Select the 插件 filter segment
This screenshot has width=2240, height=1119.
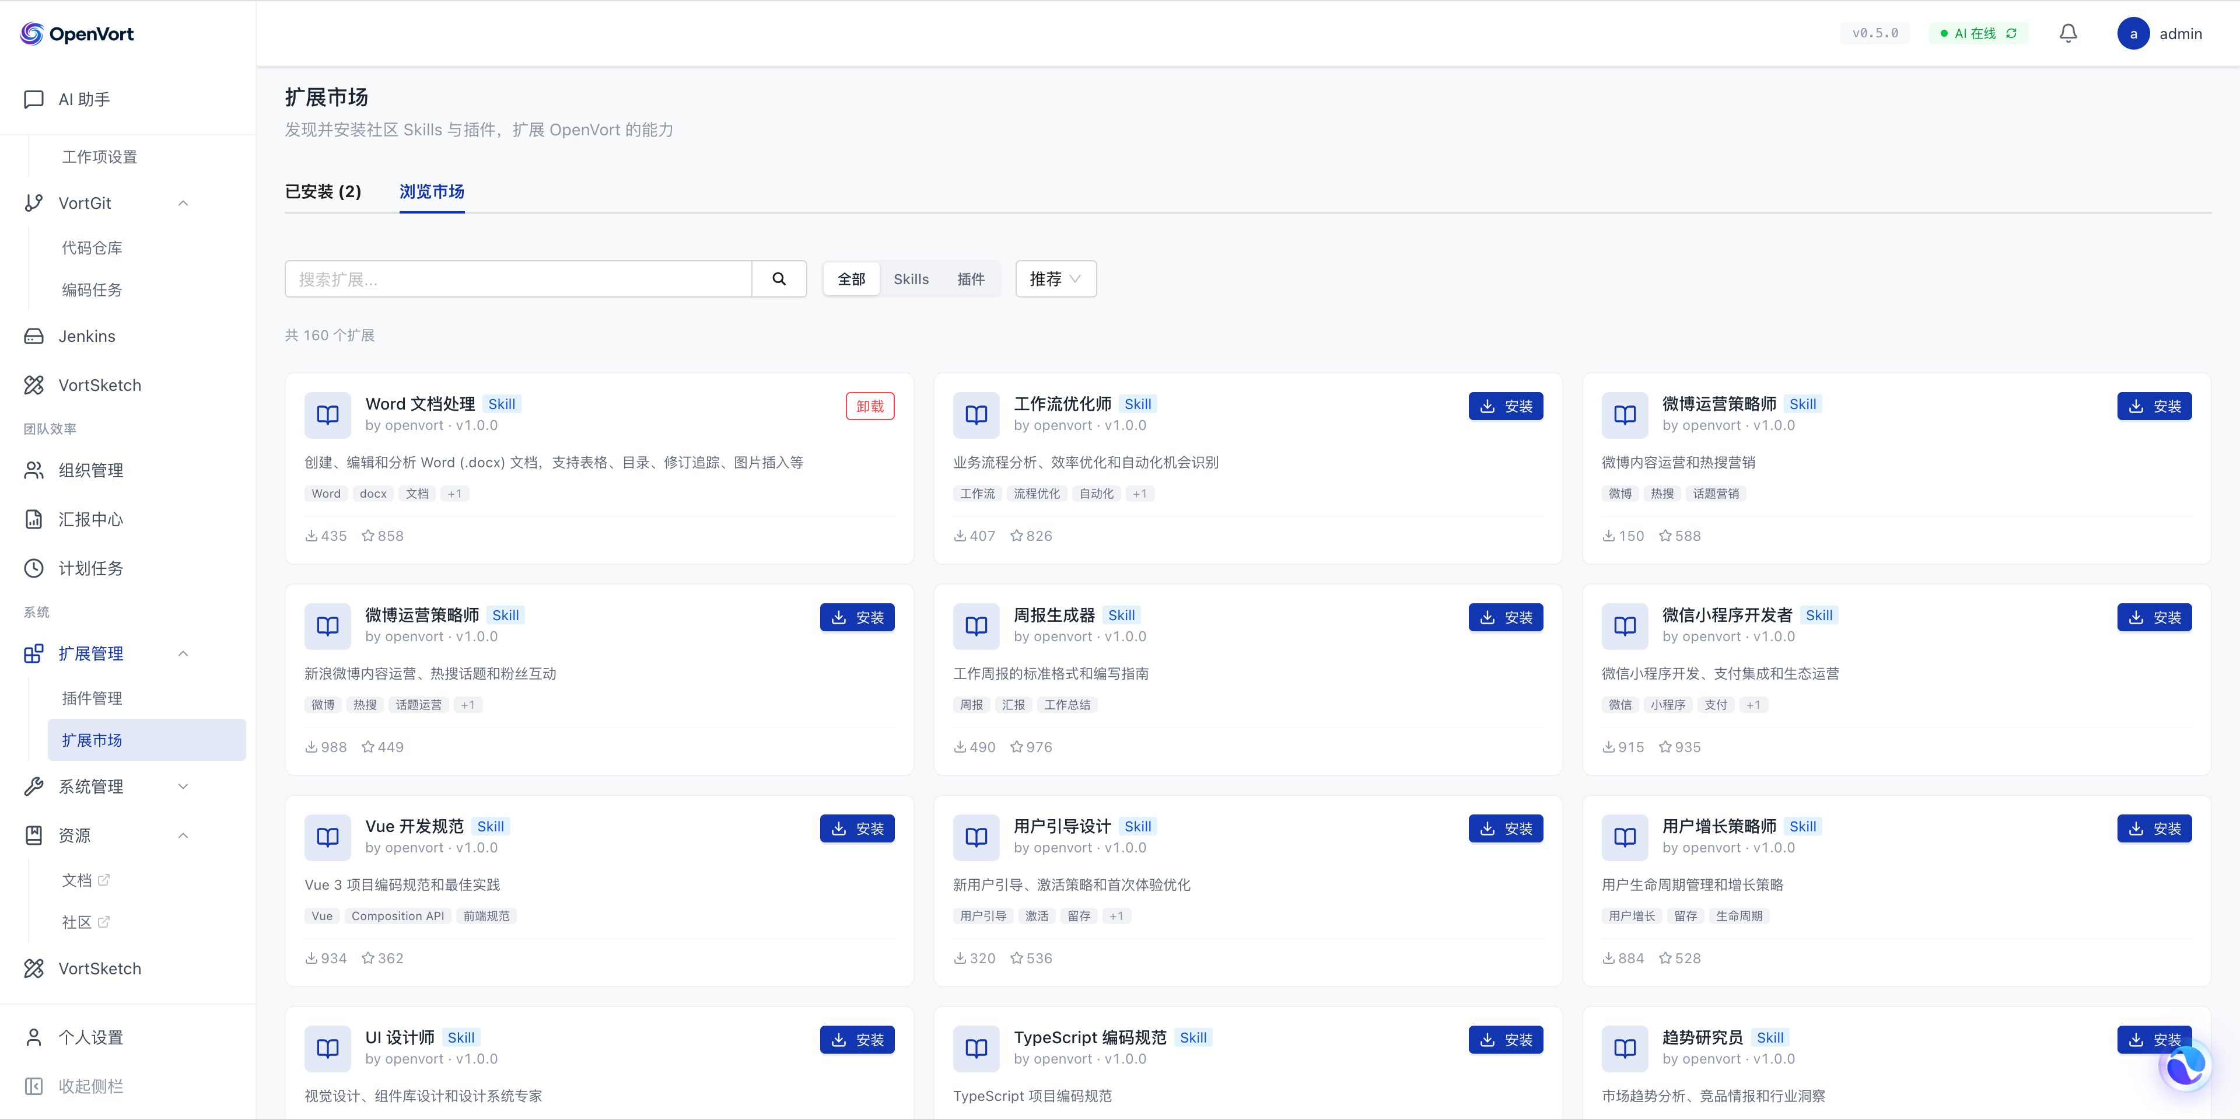click(971, 279)
